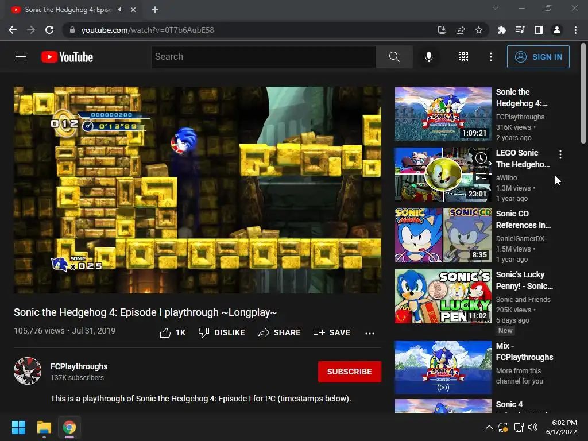Screen dimensions: 588x441
Task: Go to the YouTube home logo
Action: (x=67, y=57)
